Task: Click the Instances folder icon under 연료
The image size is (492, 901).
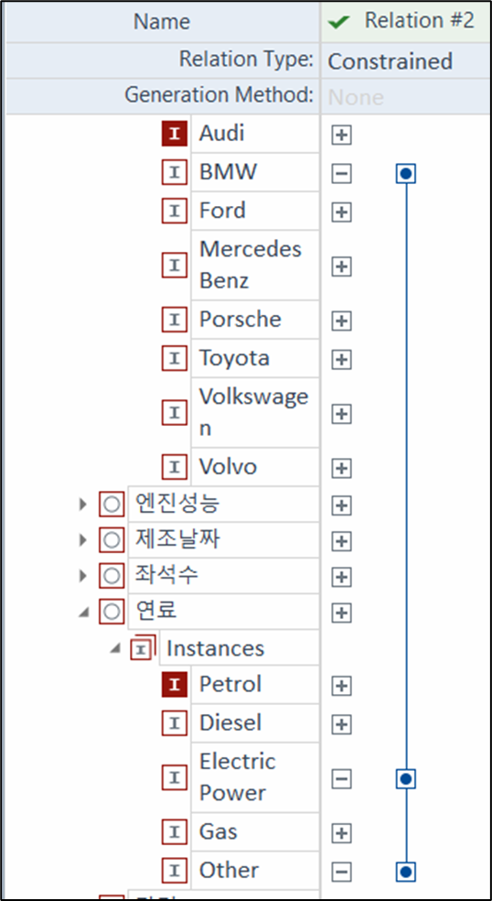Action: [x=143, y=648]
